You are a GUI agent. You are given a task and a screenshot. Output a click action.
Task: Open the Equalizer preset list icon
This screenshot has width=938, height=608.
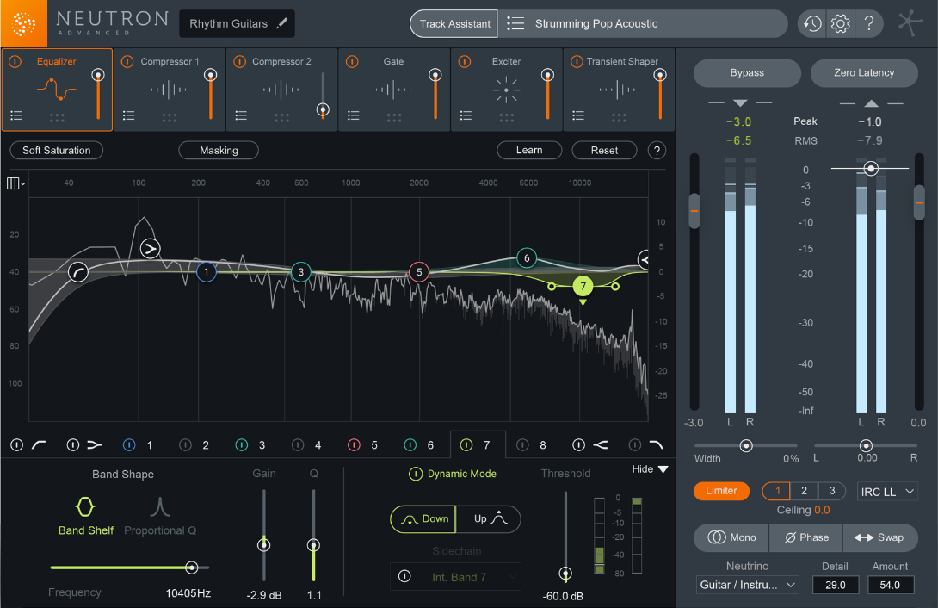[15, 115]
